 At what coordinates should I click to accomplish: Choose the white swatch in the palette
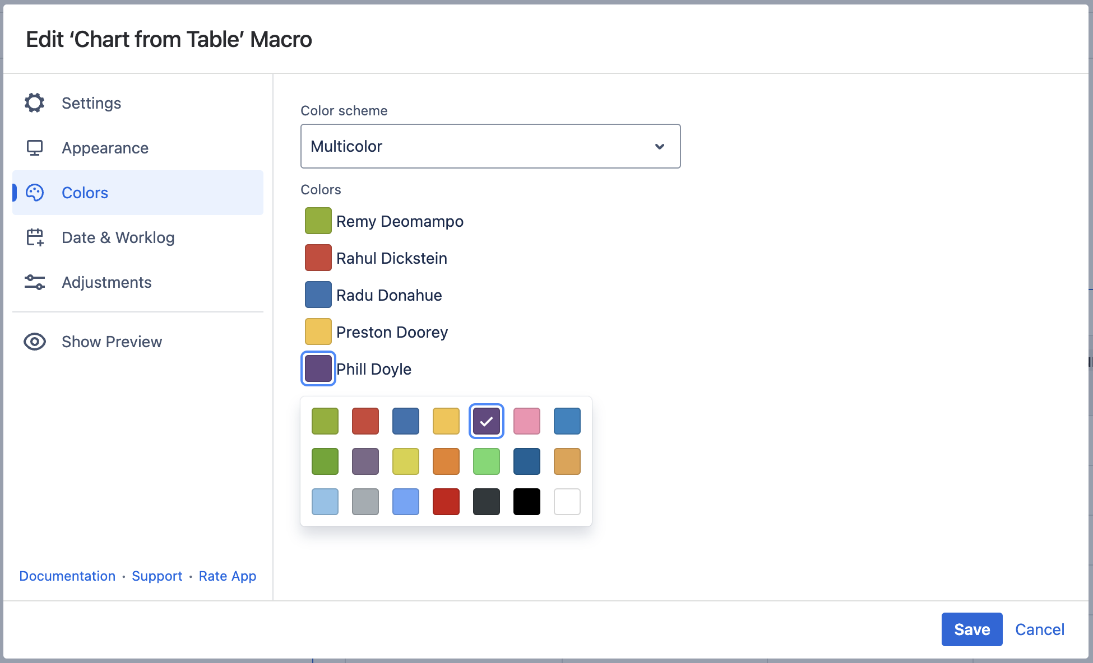(x=567, y=502)
